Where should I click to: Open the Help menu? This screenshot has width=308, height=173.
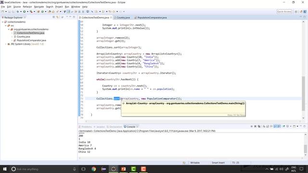point(85,7)
